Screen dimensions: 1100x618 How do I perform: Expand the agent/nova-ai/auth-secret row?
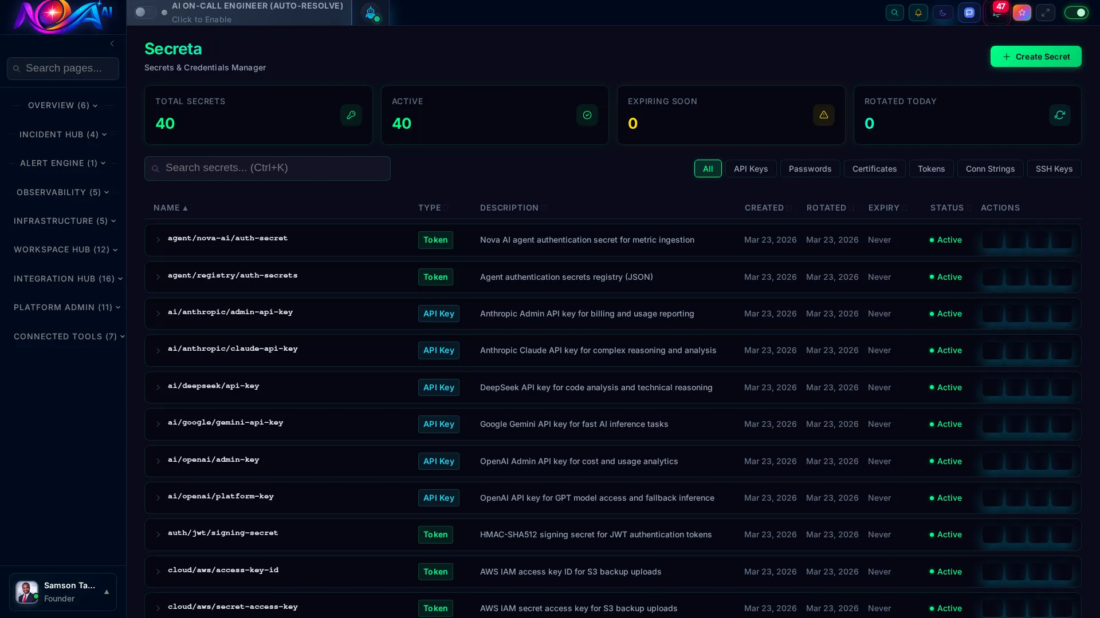click(x=158, y=240)
